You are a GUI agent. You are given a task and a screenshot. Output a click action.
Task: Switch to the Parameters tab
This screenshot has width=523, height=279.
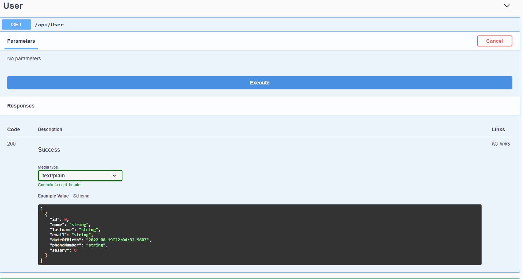(21, 41)
